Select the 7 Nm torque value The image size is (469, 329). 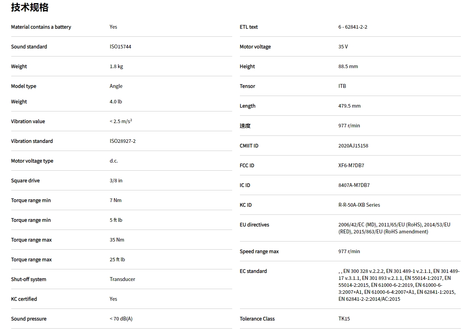116,200
